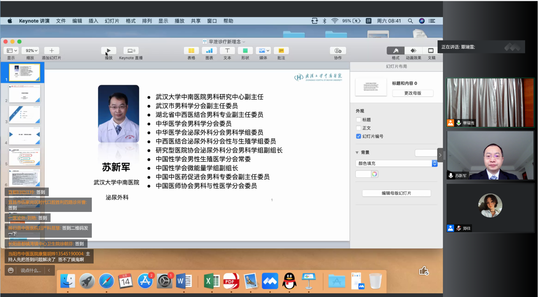Uncheck the 幻灯片编号 checkbox
538x297 pixels.
point(358,136)
